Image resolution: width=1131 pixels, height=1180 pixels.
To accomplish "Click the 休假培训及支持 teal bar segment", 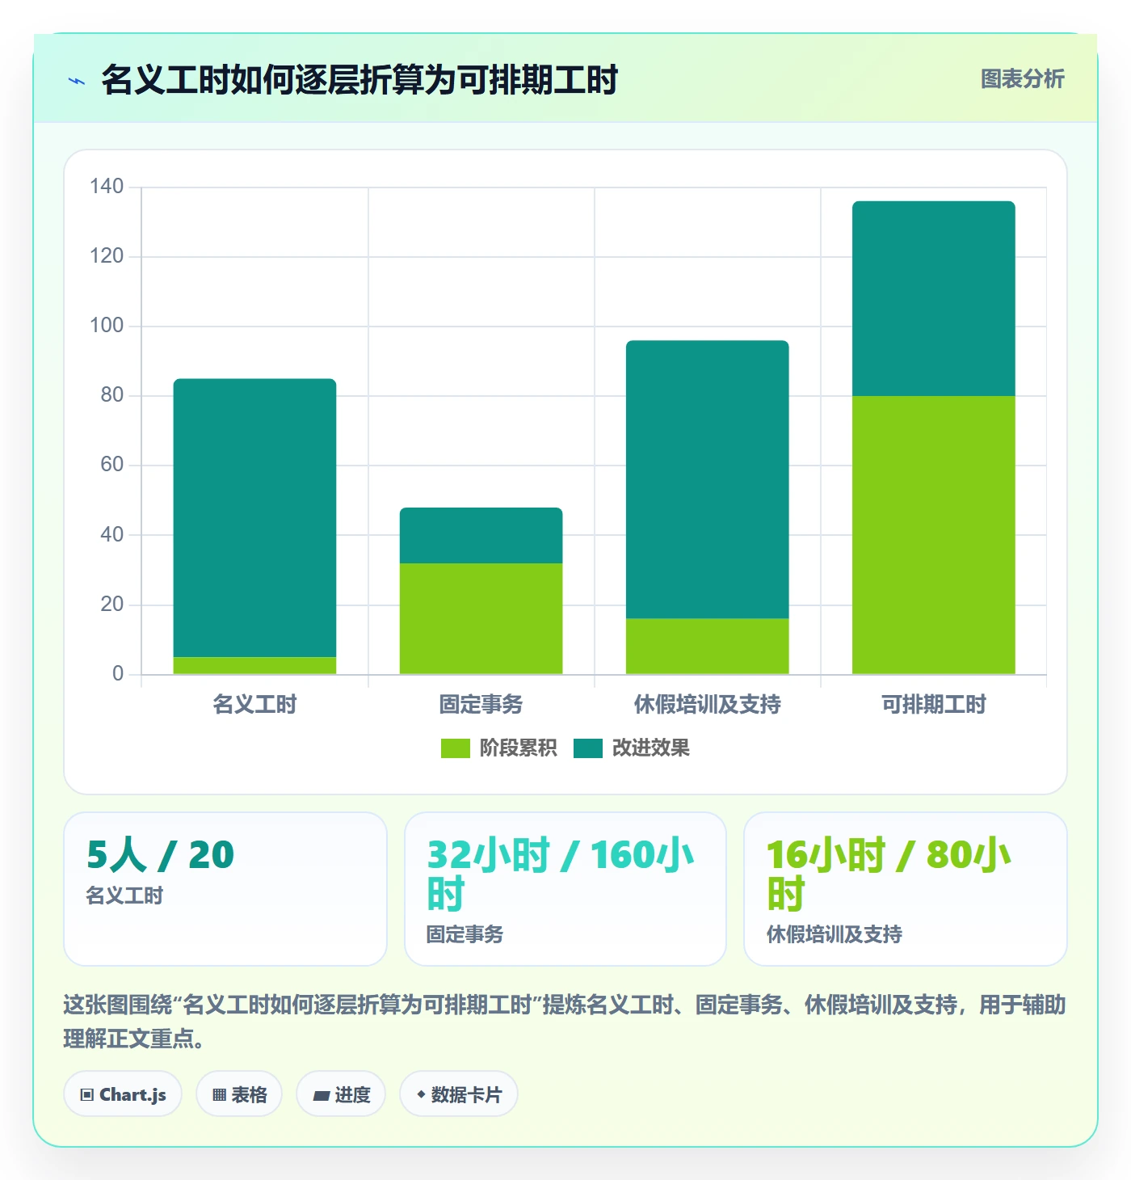I will 708,480.
